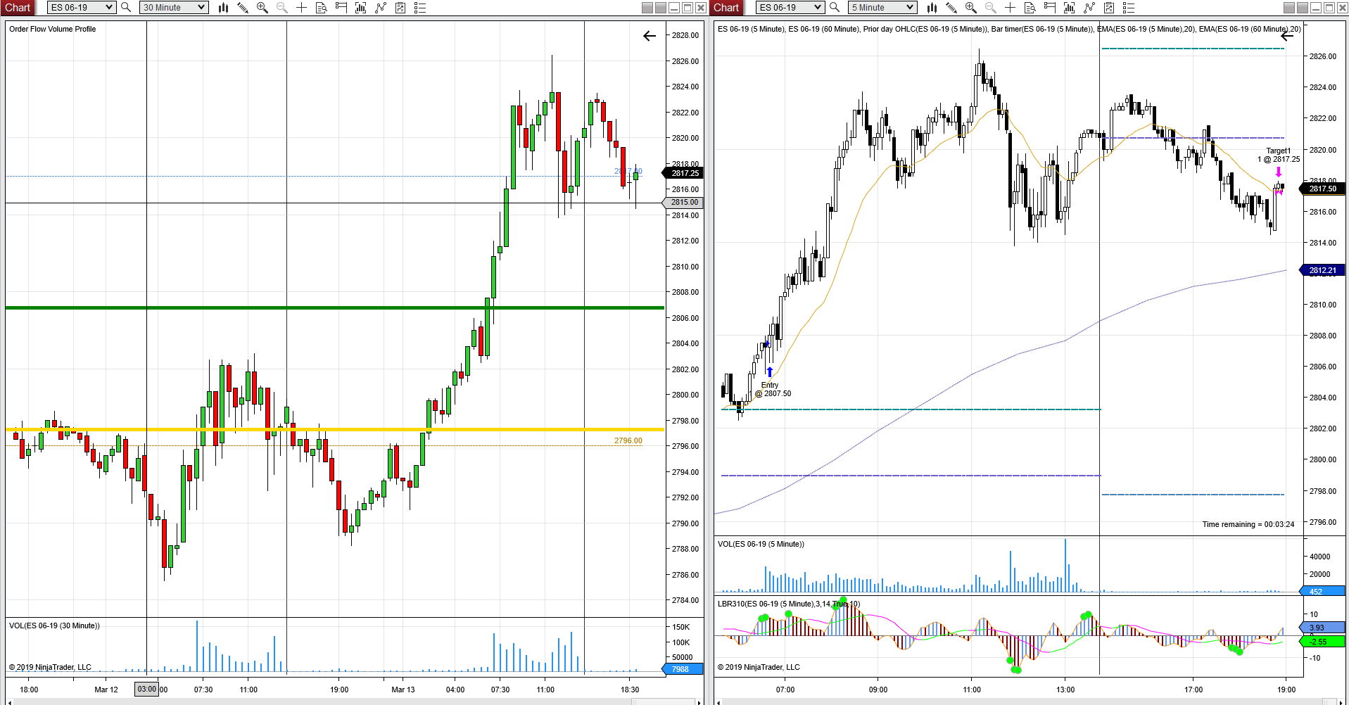The image size is (1349, 705).
Task: Open Indicators dialog in 30 Minute chart
Action: (381, 7)
